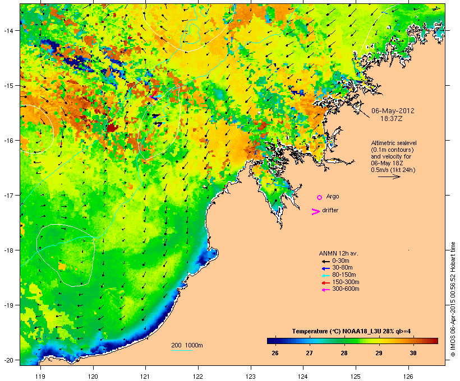Click the longitude axis label 119
Viewport: 460px width, 381px height.
40,377
